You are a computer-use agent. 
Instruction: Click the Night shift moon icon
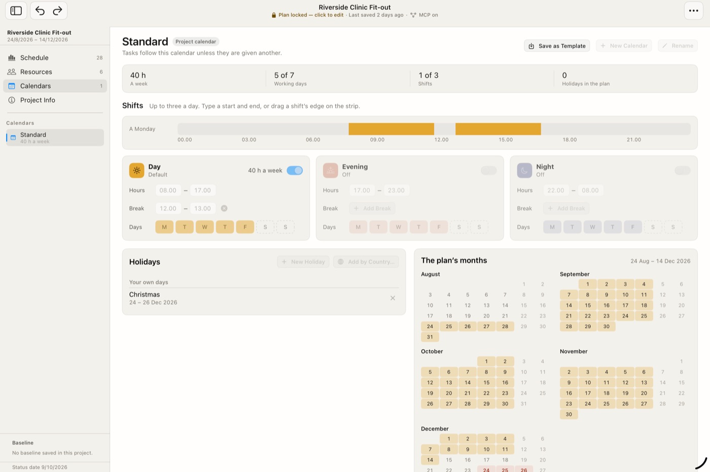click(524, 170)
